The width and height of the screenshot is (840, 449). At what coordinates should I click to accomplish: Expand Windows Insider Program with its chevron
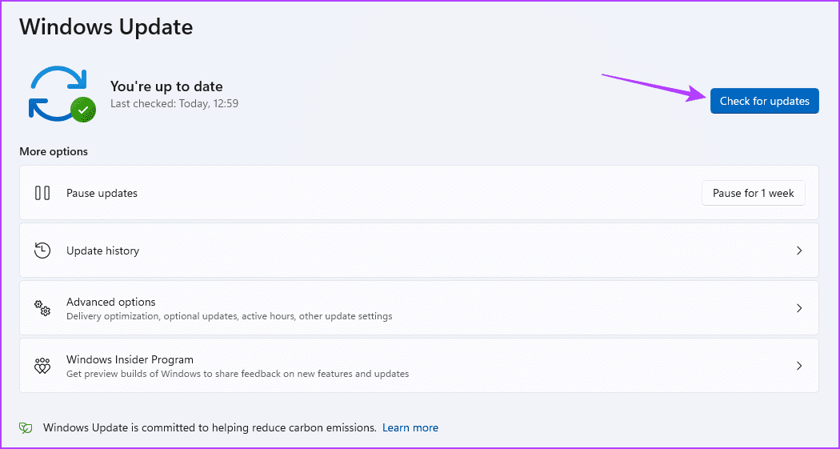tap(798, 366)
